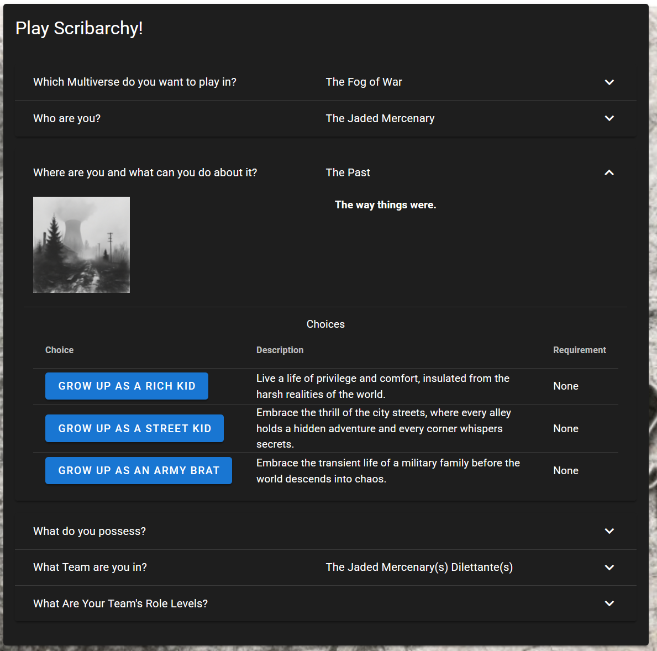Click 'The Fog of War' value
Viewport: 657px width, 651px height.
pyautogui.click(x=364, y=82)
